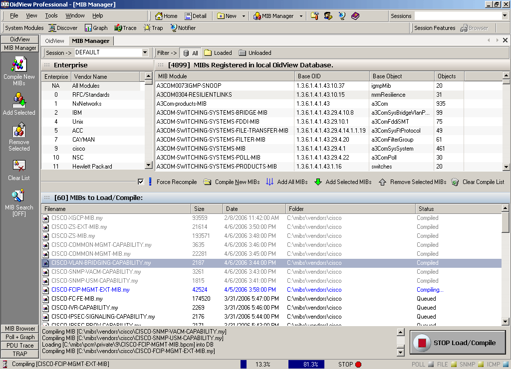Toggle the MIB Search sidebar icon

(x=19, y=195)
